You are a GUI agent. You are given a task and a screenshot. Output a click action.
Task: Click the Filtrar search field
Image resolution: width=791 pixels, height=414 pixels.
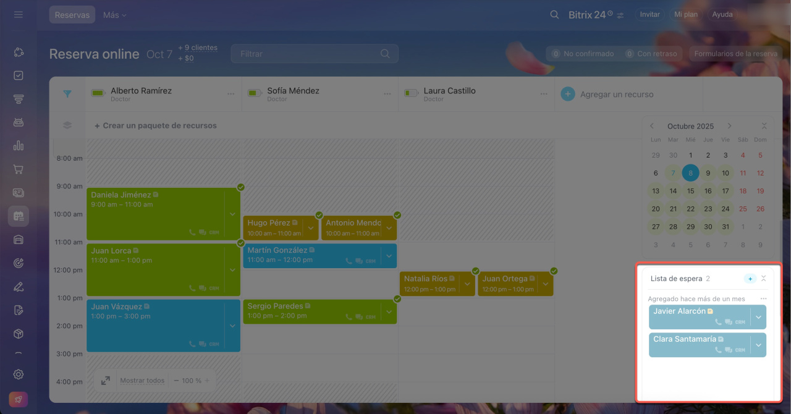pos(309,54)
